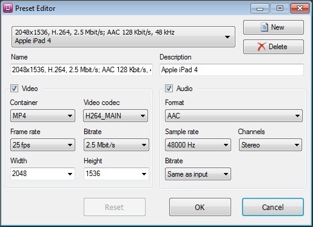Image resolution: width=313 pixels, height=227 pixels.
Task: Click the Video codec label text
Action: point(102,103)
